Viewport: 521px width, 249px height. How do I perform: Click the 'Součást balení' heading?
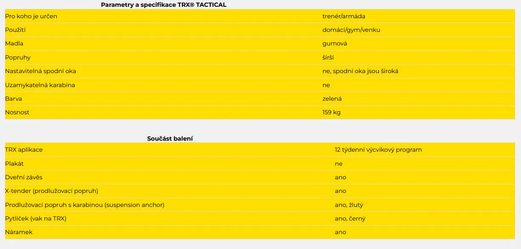pos(170,139)
